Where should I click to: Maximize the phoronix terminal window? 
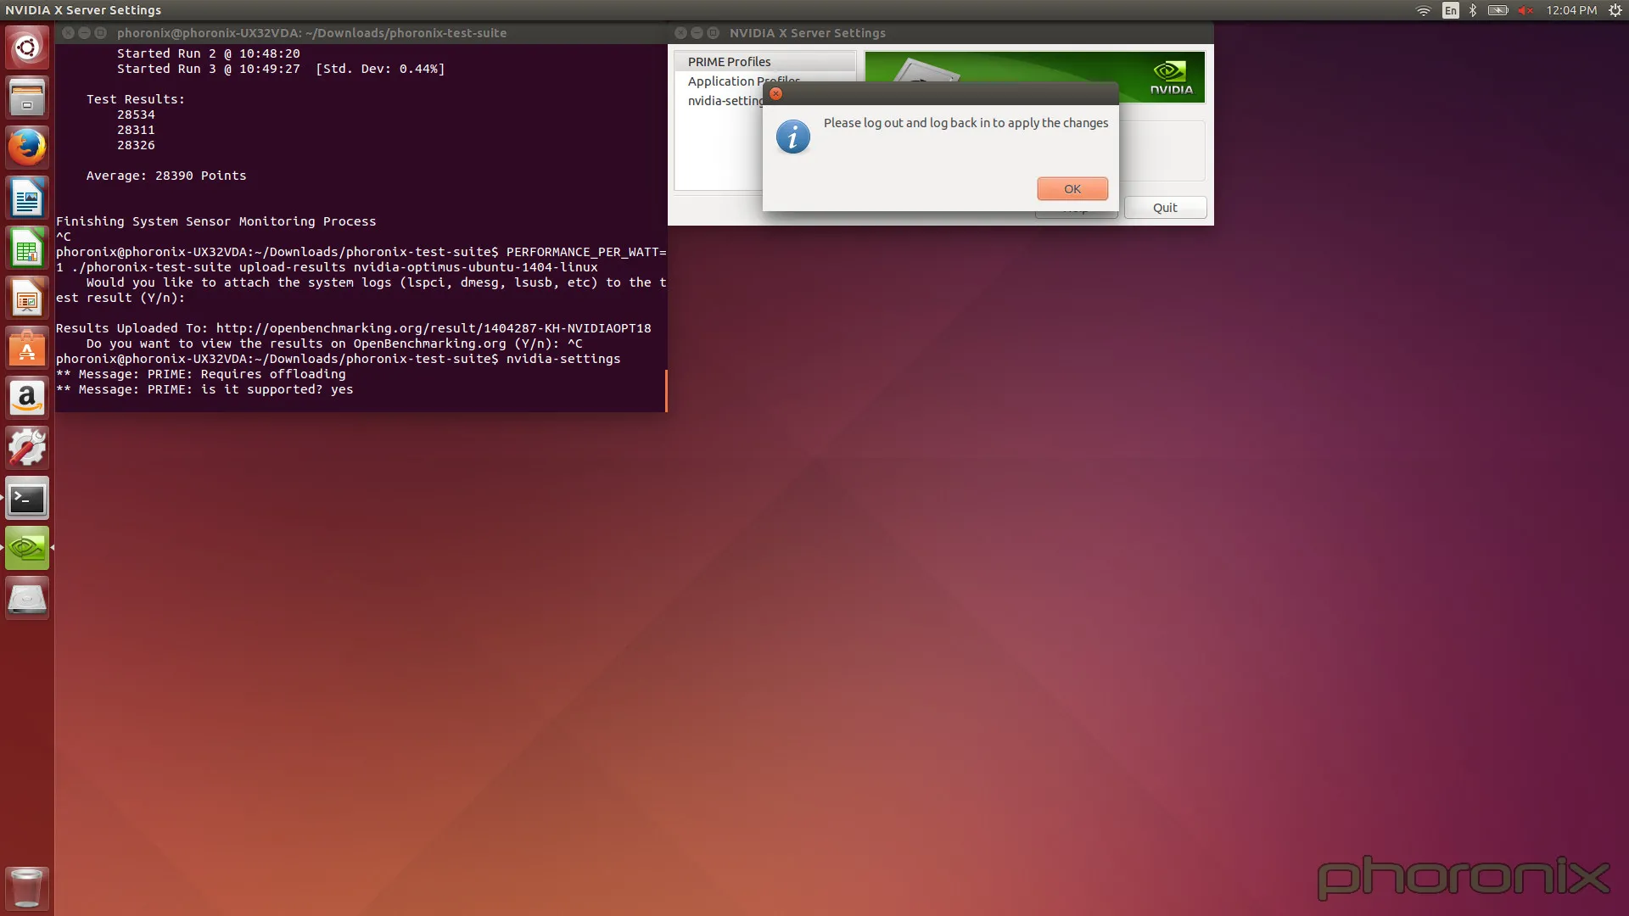[100, 33]
